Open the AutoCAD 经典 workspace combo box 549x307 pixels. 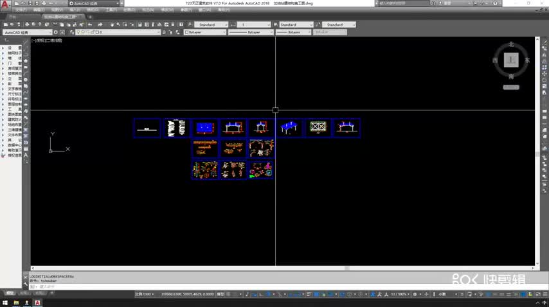27,32
